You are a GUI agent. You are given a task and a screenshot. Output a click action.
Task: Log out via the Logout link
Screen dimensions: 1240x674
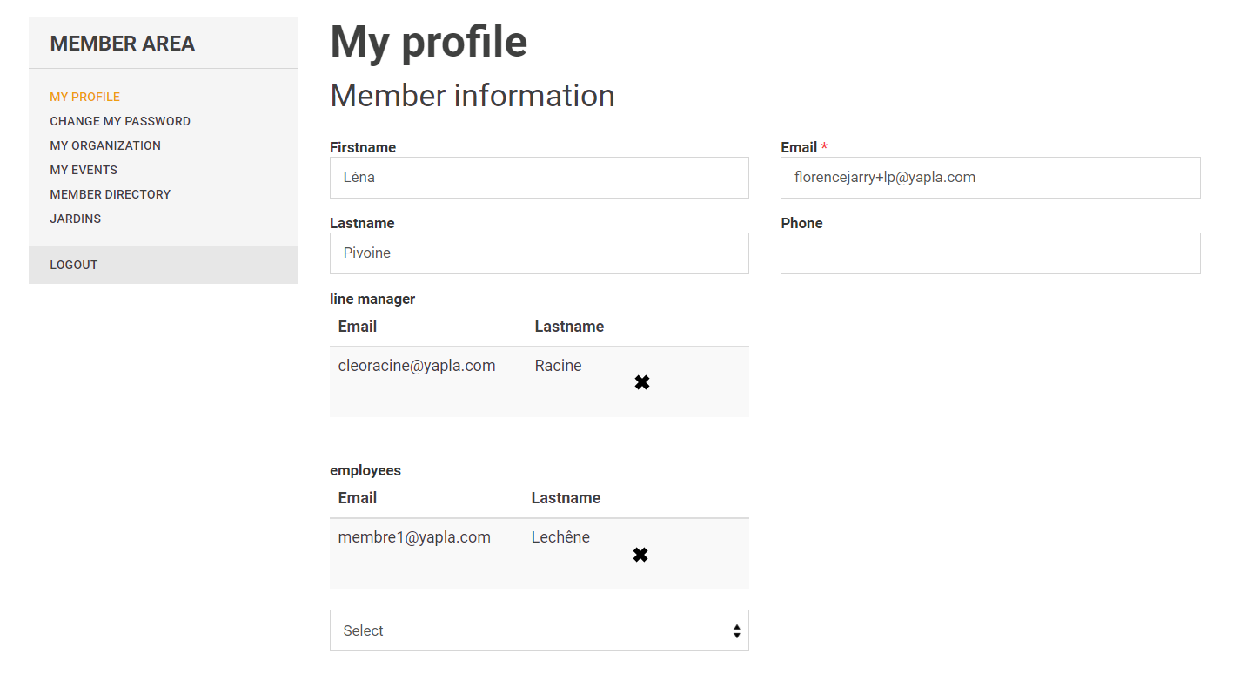[x=74, y=265]
